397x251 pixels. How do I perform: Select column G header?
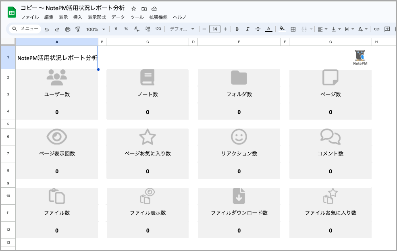pos(330,42)
